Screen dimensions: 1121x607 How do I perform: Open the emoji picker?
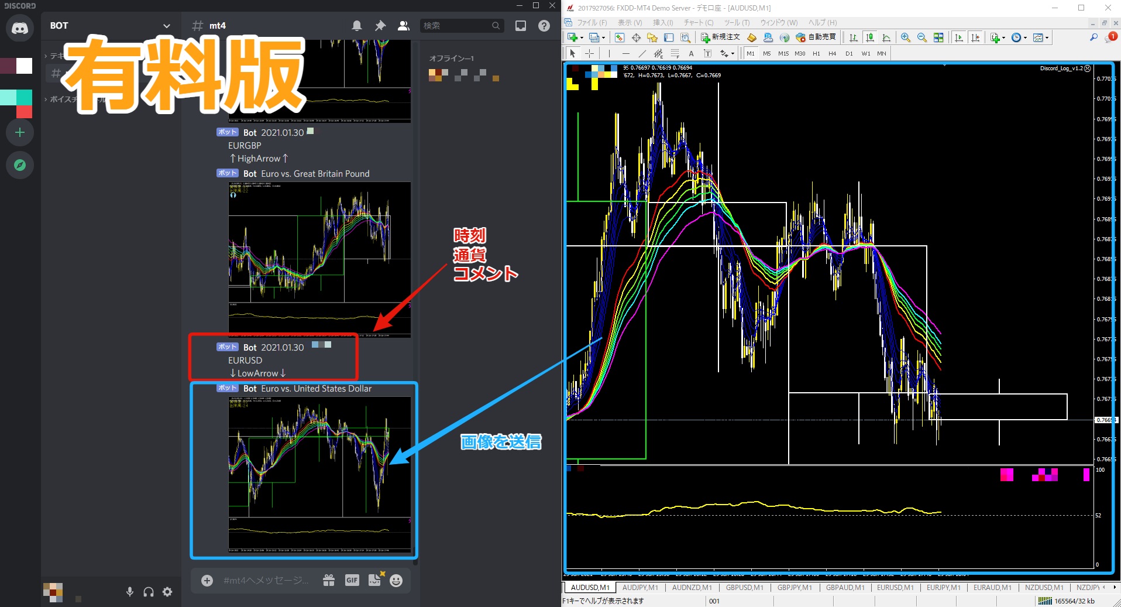click(396, 581)
